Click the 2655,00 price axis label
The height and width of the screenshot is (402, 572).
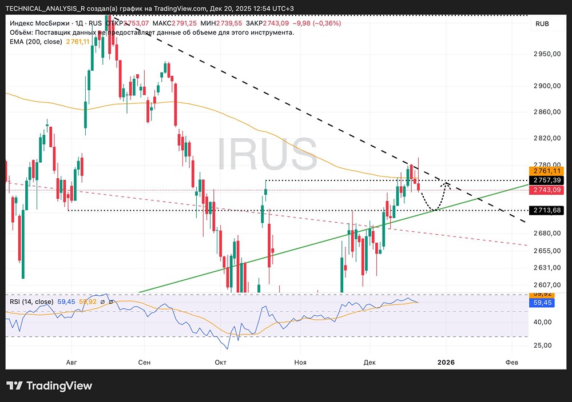(547, 251)
